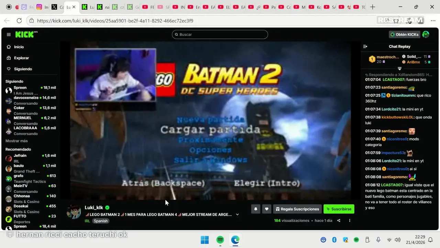Viewport: 440px width, 248px height.
Task: Open the three-dot video options menu
Action: click(350, 220)
